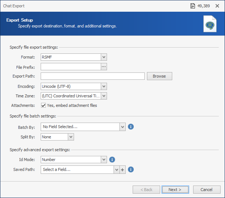Screen dimensions: 225x198
Task: Open the Split By dropdown set to None
Action: click(x=71, y=137)
